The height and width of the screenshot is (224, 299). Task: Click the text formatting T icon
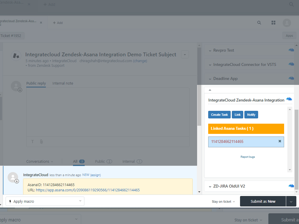pos(33,141)
